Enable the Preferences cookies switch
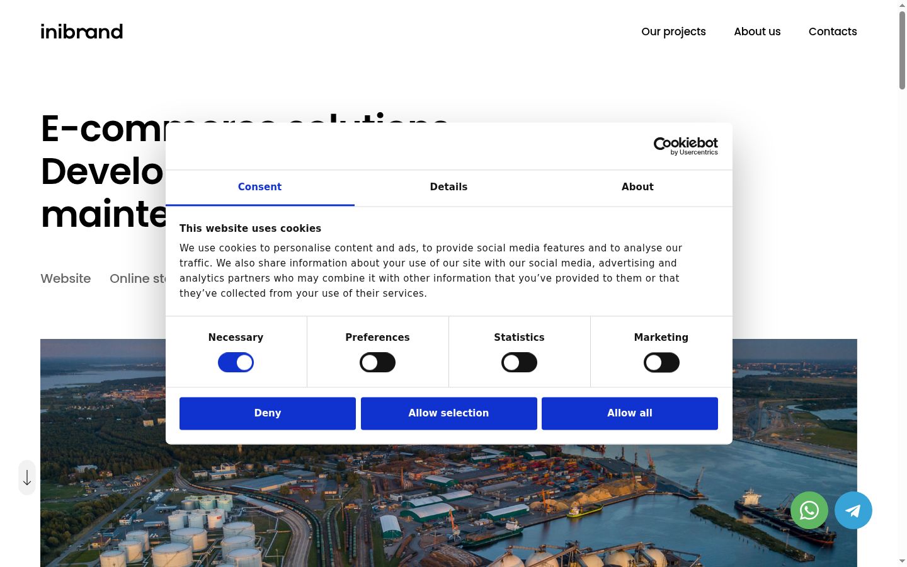Screen dimensions: 907x567 pos(377,362)
